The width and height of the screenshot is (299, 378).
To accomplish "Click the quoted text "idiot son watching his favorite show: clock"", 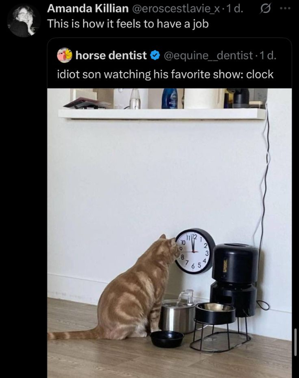I will (165, 74).
